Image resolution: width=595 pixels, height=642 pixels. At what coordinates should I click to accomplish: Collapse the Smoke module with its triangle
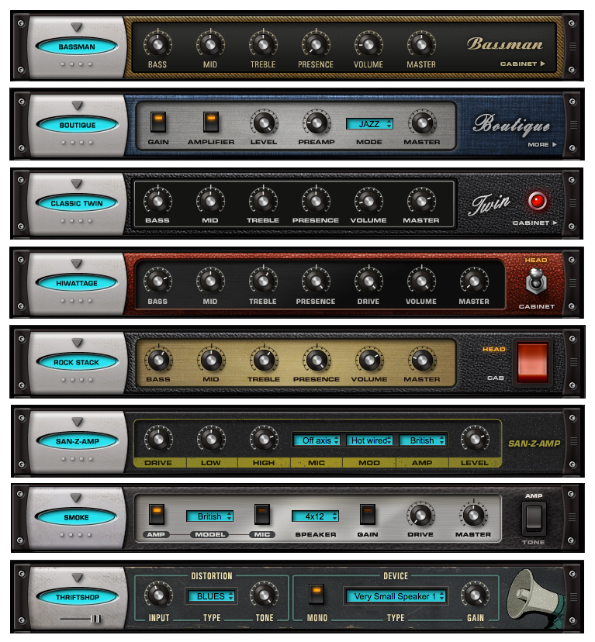pyautogui.click(x=76, y=498)
